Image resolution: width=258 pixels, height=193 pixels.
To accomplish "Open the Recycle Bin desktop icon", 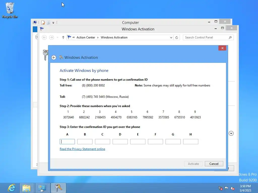I will [x=10, y=10].
